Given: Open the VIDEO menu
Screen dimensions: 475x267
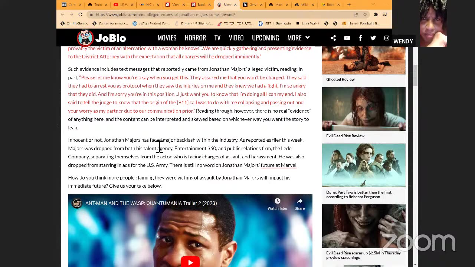Looking at the screenshot, I should (x=236, y=38).
